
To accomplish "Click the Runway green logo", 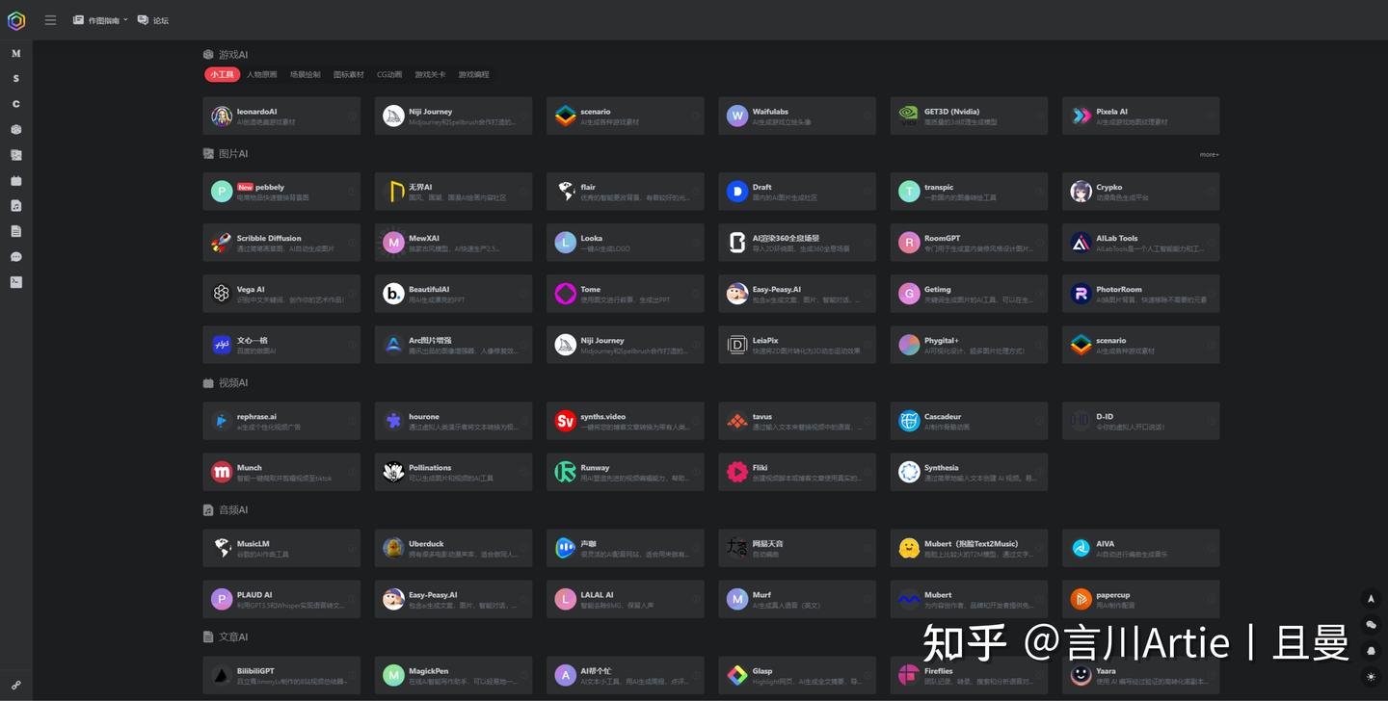I will click(566, 472).
